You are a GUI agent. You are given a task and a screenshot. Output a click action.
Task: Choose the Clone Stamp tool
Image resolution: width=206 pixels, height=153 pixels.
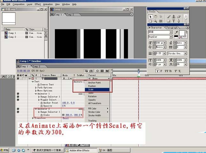click(x=174, y=17)
